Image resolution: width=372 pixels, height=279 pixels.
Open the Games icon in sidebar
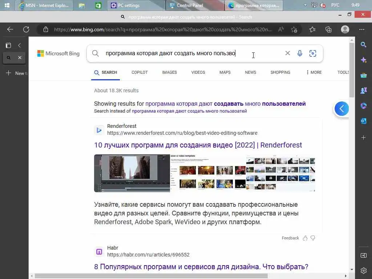point(363,90)
